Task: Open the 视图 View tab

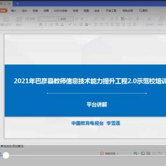Action: coord(86,11)
